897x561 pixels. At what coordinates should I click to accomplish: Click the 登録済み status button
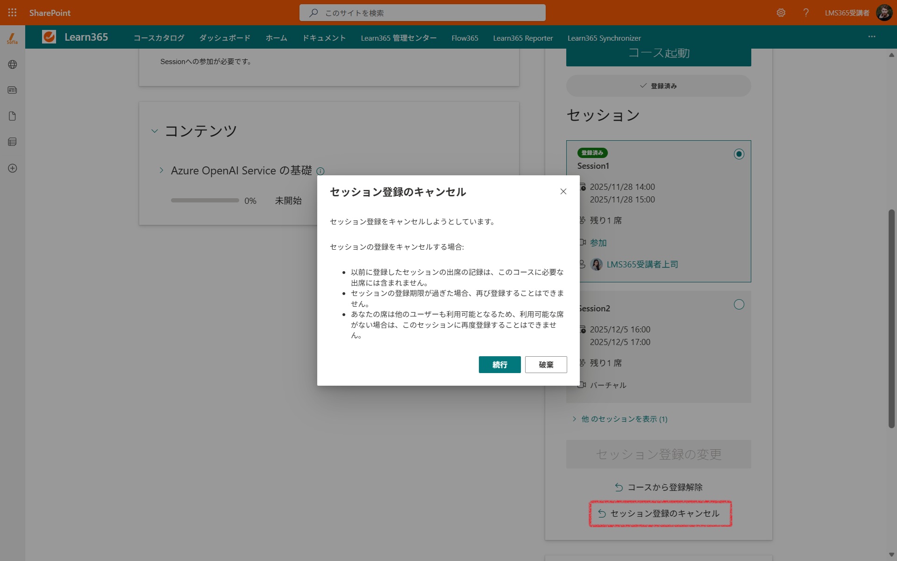point(659,86)
